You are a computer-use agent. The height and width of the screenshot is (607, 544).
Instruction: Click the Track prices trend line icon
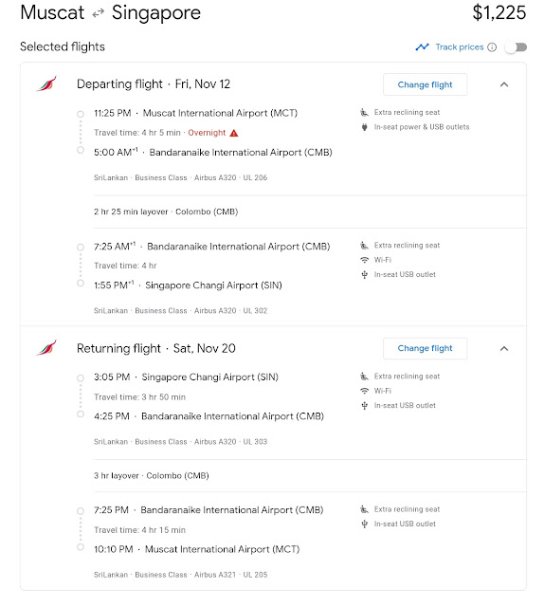[422, 47]
